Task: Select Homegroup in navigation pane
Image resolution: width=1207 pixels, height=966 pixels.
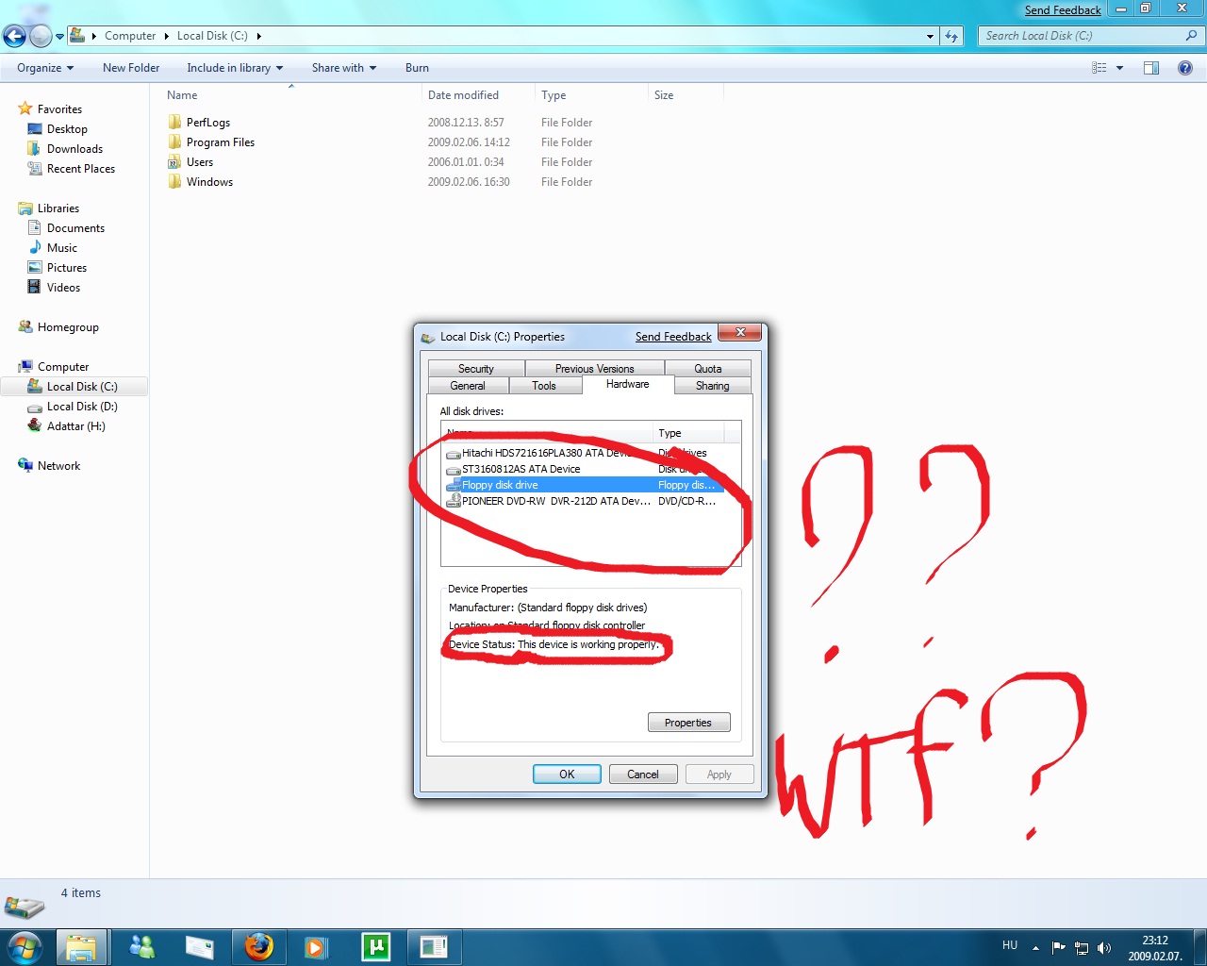Action: point(68,327)
